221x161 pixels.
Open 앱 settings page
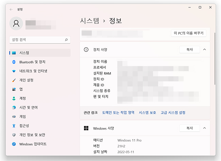pyautogui.click(x=40, y=89)
